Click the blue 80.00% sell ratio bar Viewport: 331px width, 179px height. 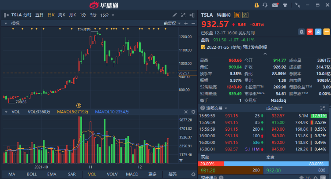pos(276,164)
